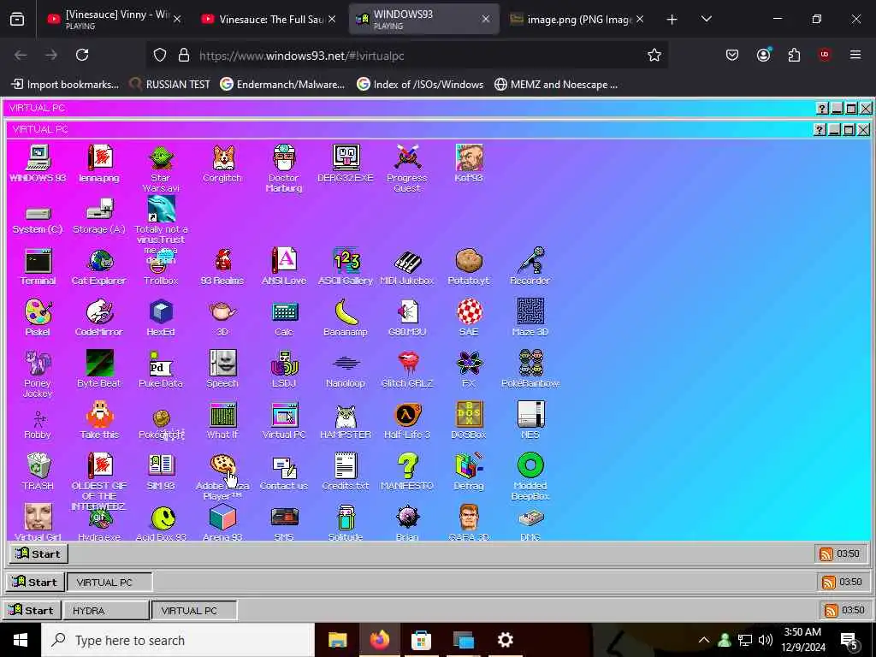Open Maze 3D icon
The height and width of the screenshot is (657, 876).
[x=530, y=317]
